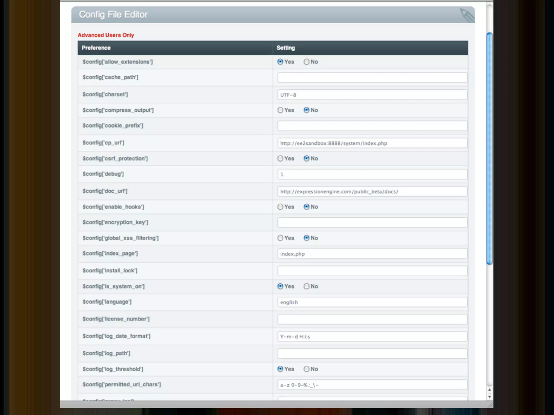
Task: Click the encryption_key input box
Action: pyautogui.click(x=372, y=223)
